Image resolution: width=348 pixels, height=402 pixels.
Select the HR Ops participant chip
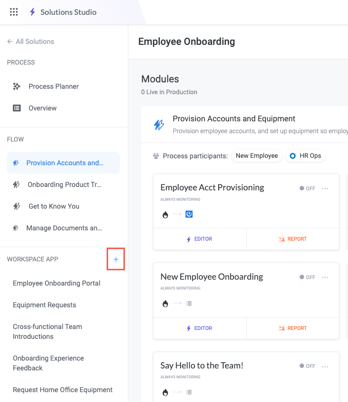coord(306,156)
